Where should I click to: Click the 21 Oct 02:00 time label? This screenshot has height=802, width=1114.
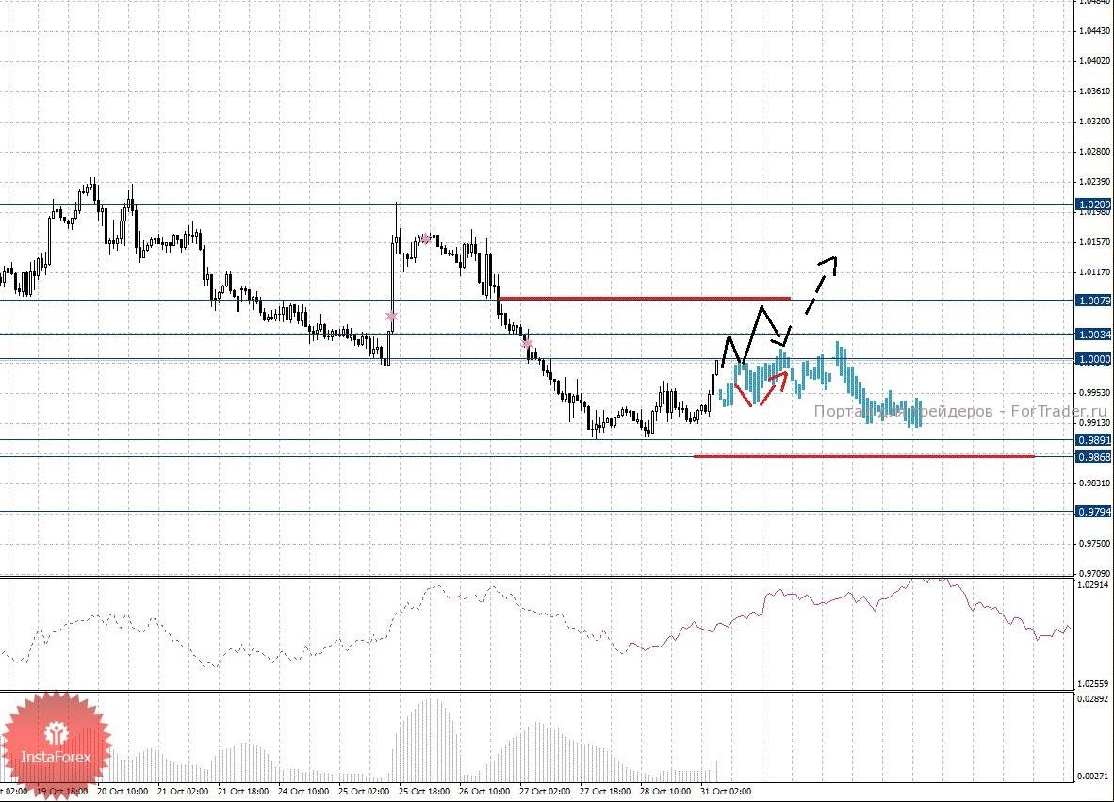click(x=183, y=792)
